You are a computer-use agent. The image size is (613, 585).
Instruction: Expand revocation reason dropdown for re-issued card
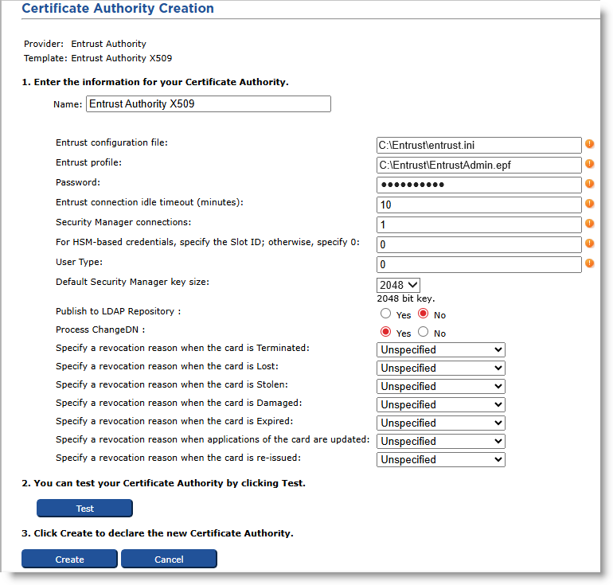[x=440, y=459]
